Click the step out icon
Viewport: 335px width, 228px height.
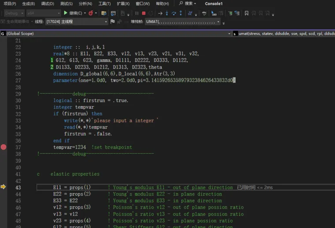pyautogui.click(x=181, y=13)
